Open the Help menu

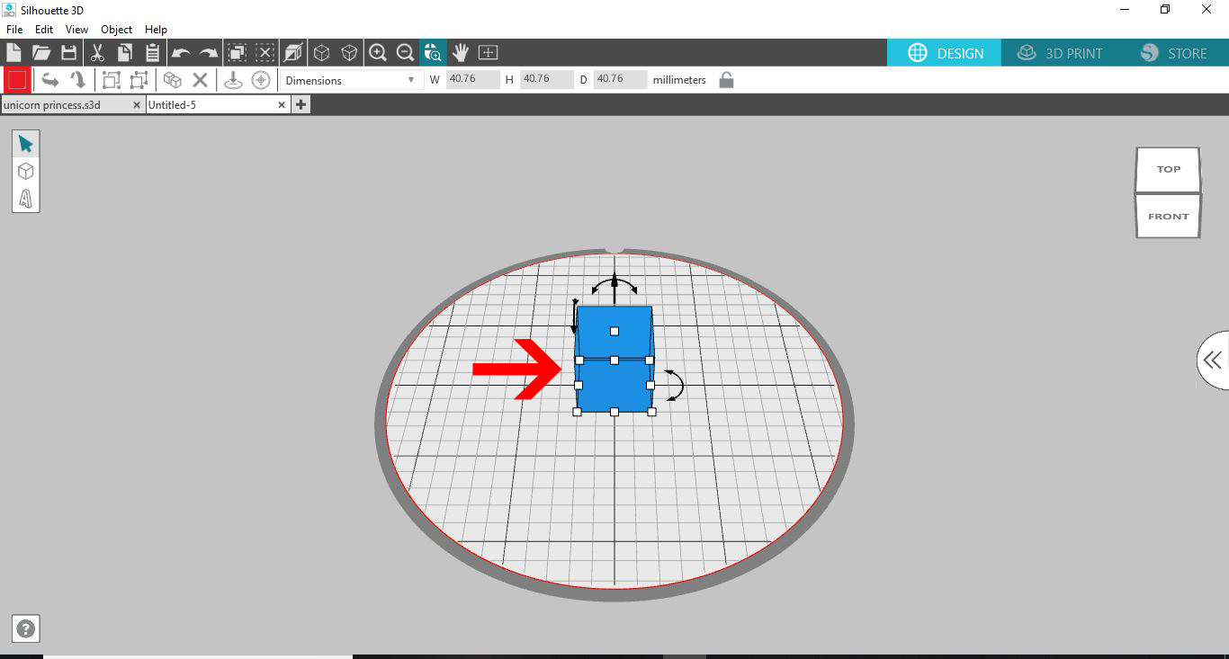tap(157, 30)
